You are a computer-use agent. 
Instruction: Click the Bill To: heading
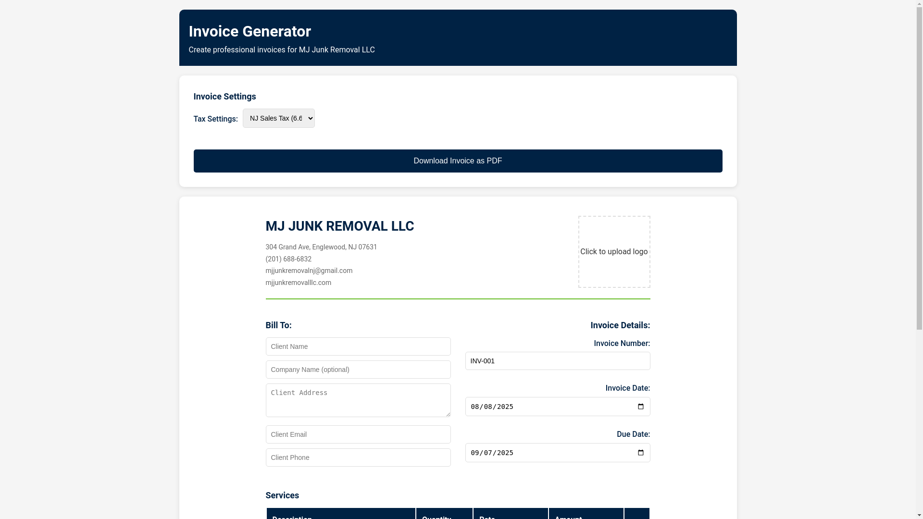coord(278,325)
